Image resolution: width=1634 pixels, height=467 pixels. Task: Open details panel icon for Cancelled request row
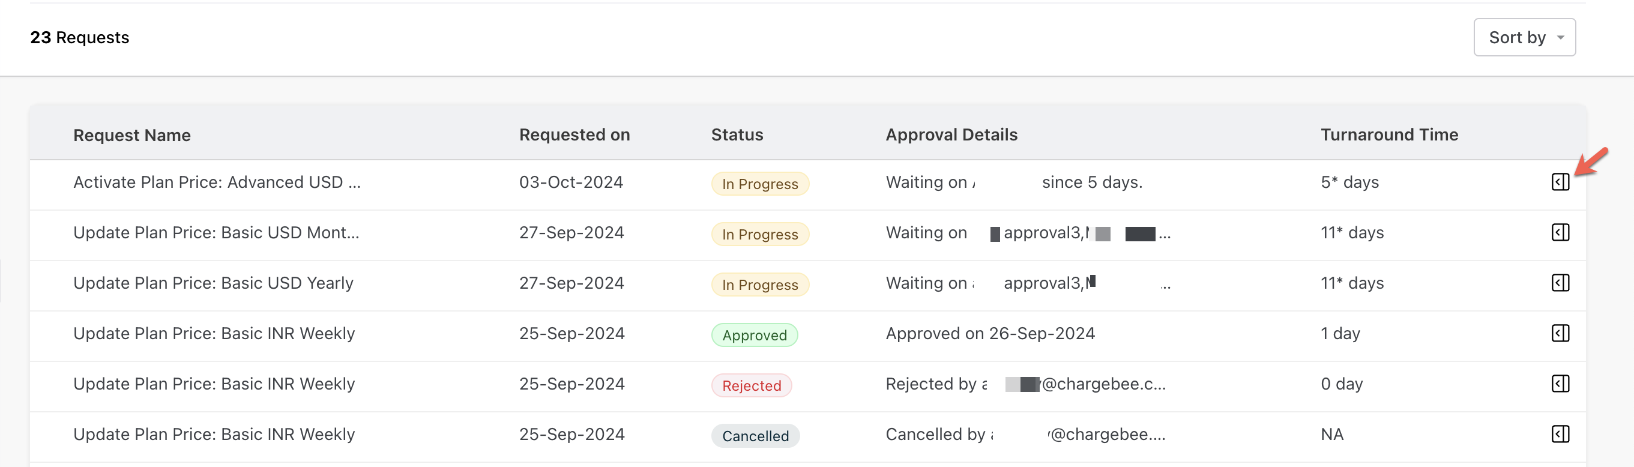[1560, 434]
